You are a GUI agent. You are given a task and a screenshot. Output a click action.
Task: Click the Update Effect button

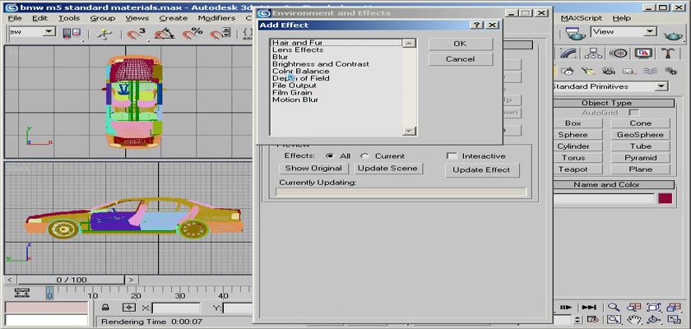point(481,170)
